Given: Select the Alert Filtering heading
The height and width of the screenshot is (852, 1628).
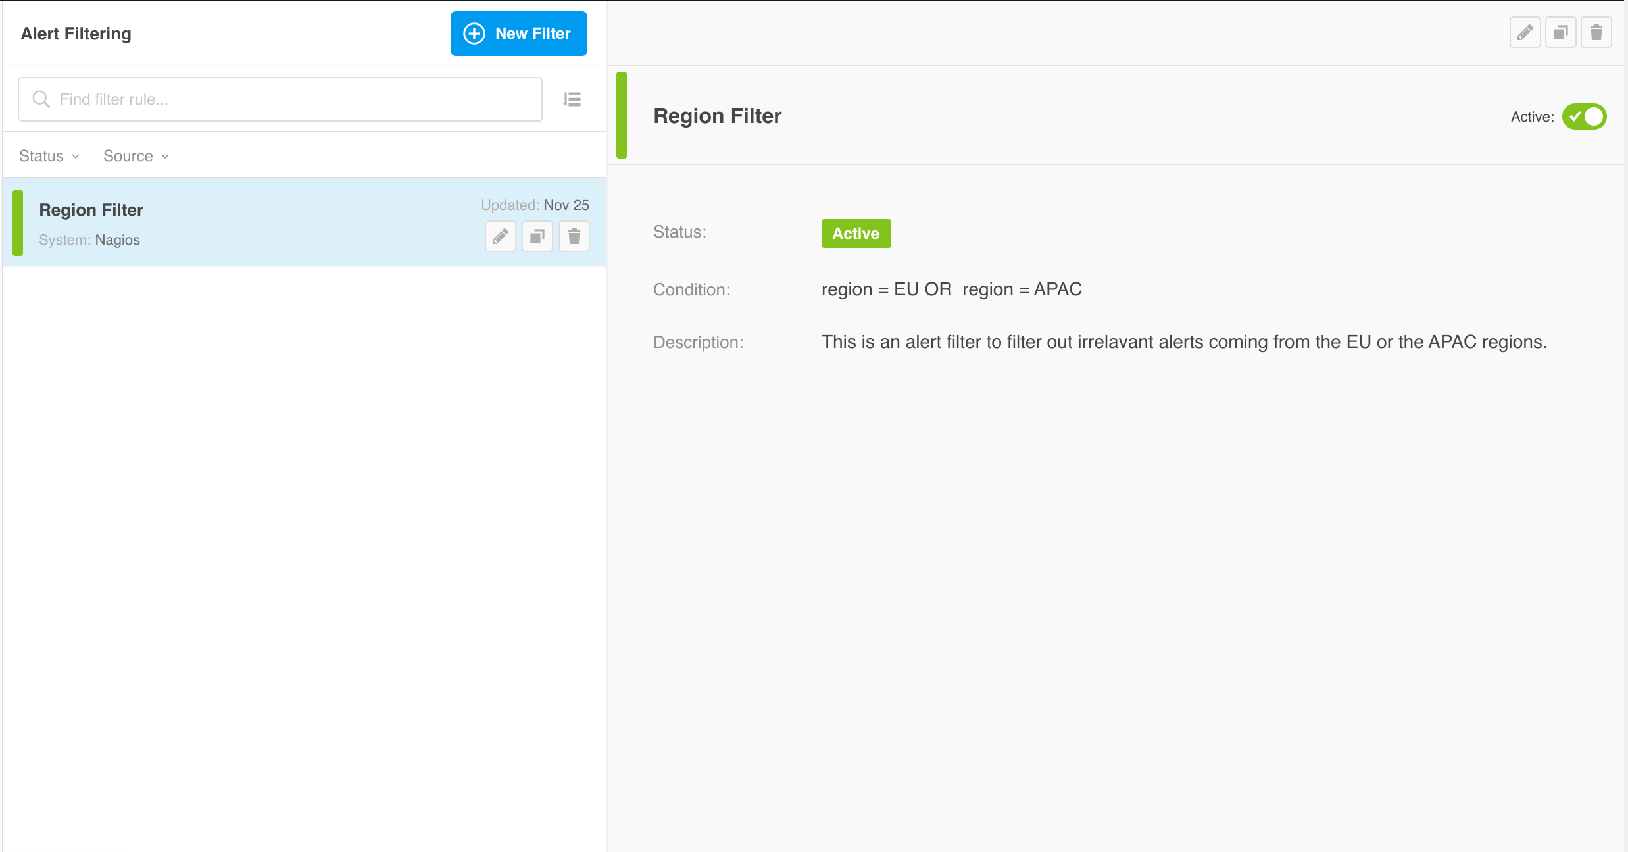Looking at the screenshot, I should pos(75,34).
